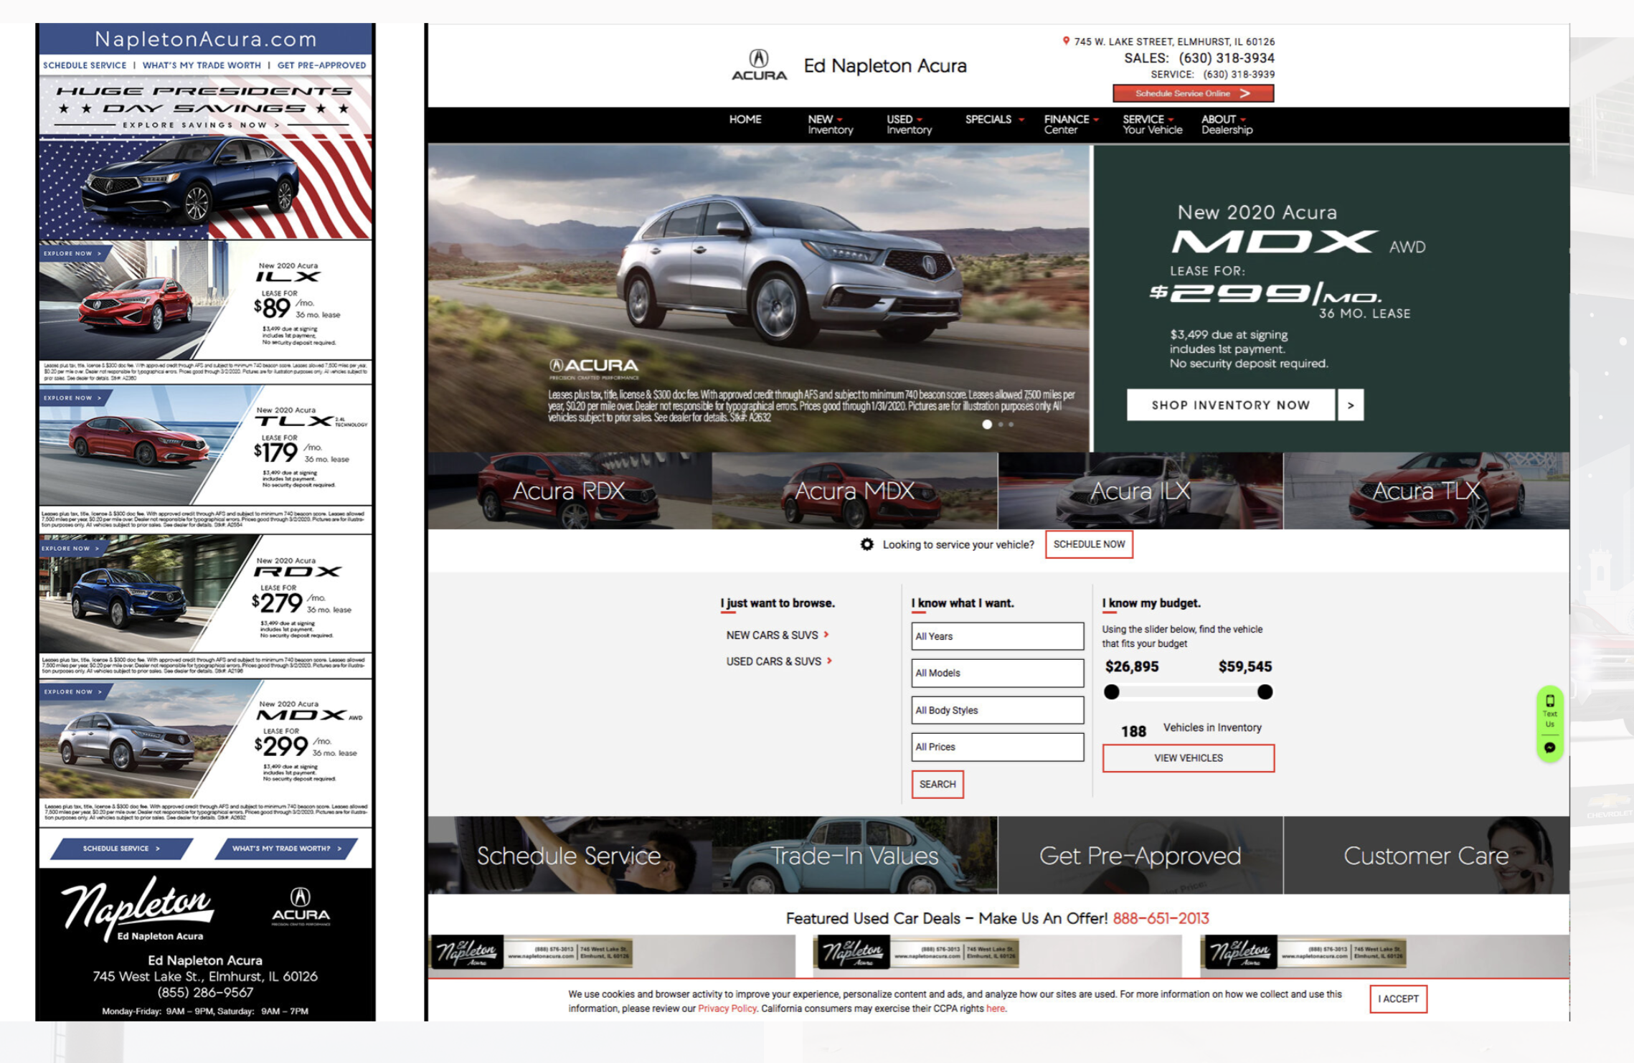This screenshot has width=1634, height=1063.
Task: Click the Text Us phone icon
Action: coord(1550,701)
